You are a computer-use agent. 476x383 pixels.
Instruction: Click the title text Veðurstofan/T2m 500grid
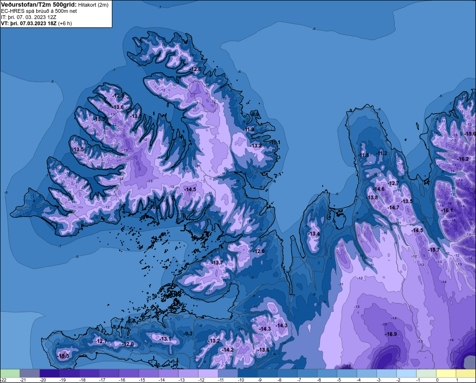(x=39, y=5)
